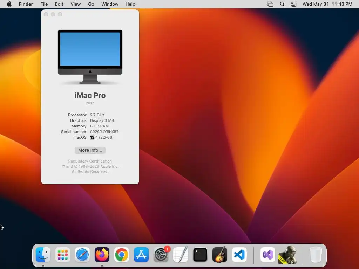Image resolution: width=359 pixels, height=269 pixels.
Task: Open the File menu
Action: (x=44, y=4)
